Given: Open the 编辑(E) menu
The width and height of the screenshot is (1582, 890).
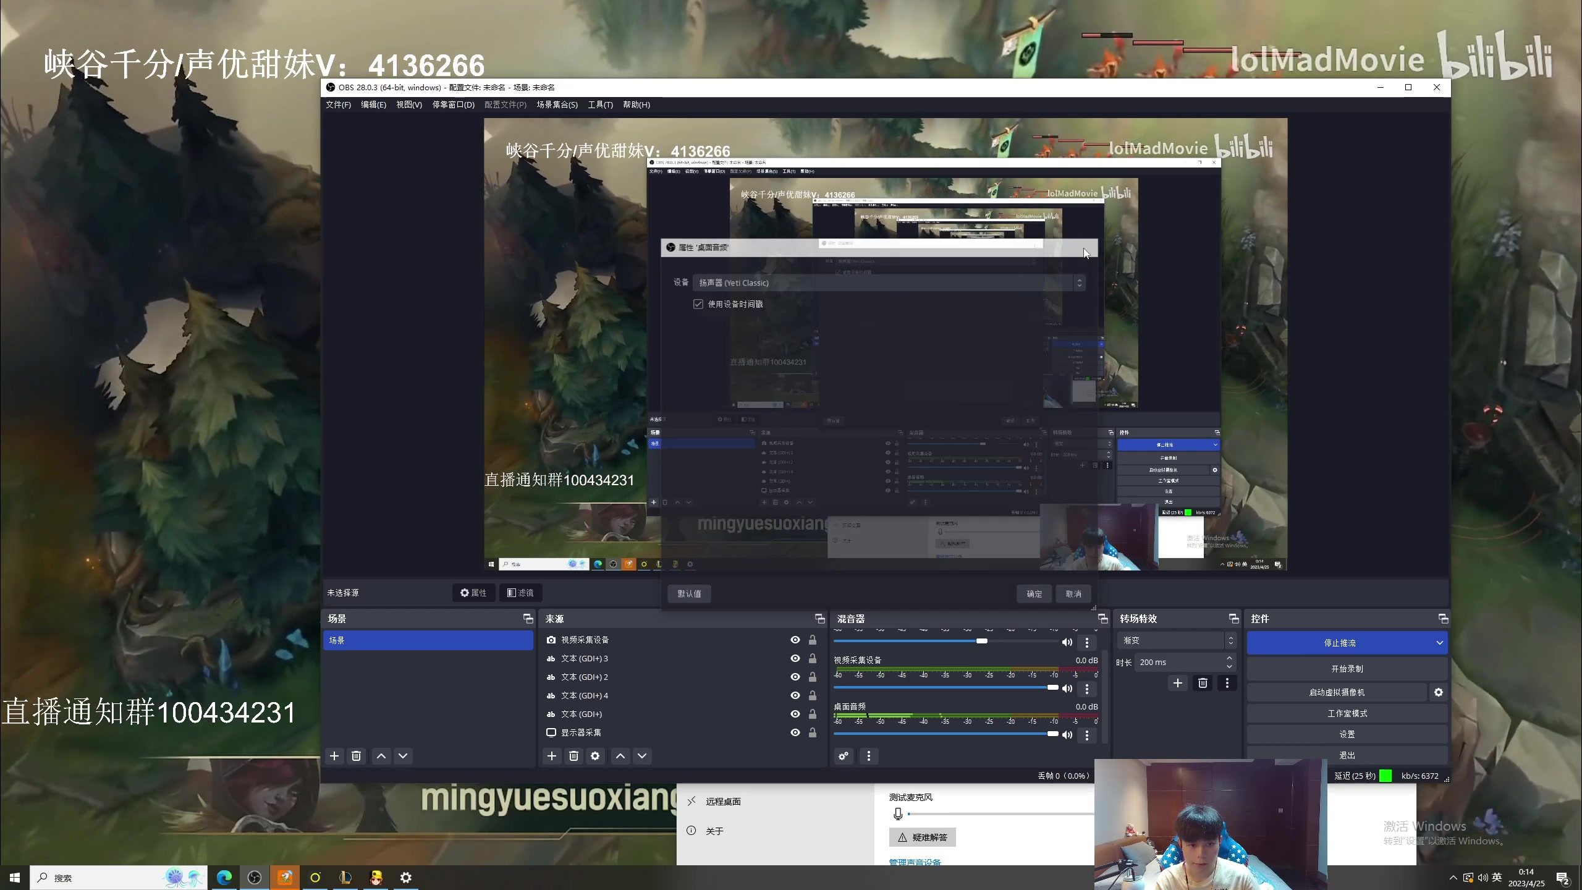Looking at the screenshot, I should click(373, 104).
